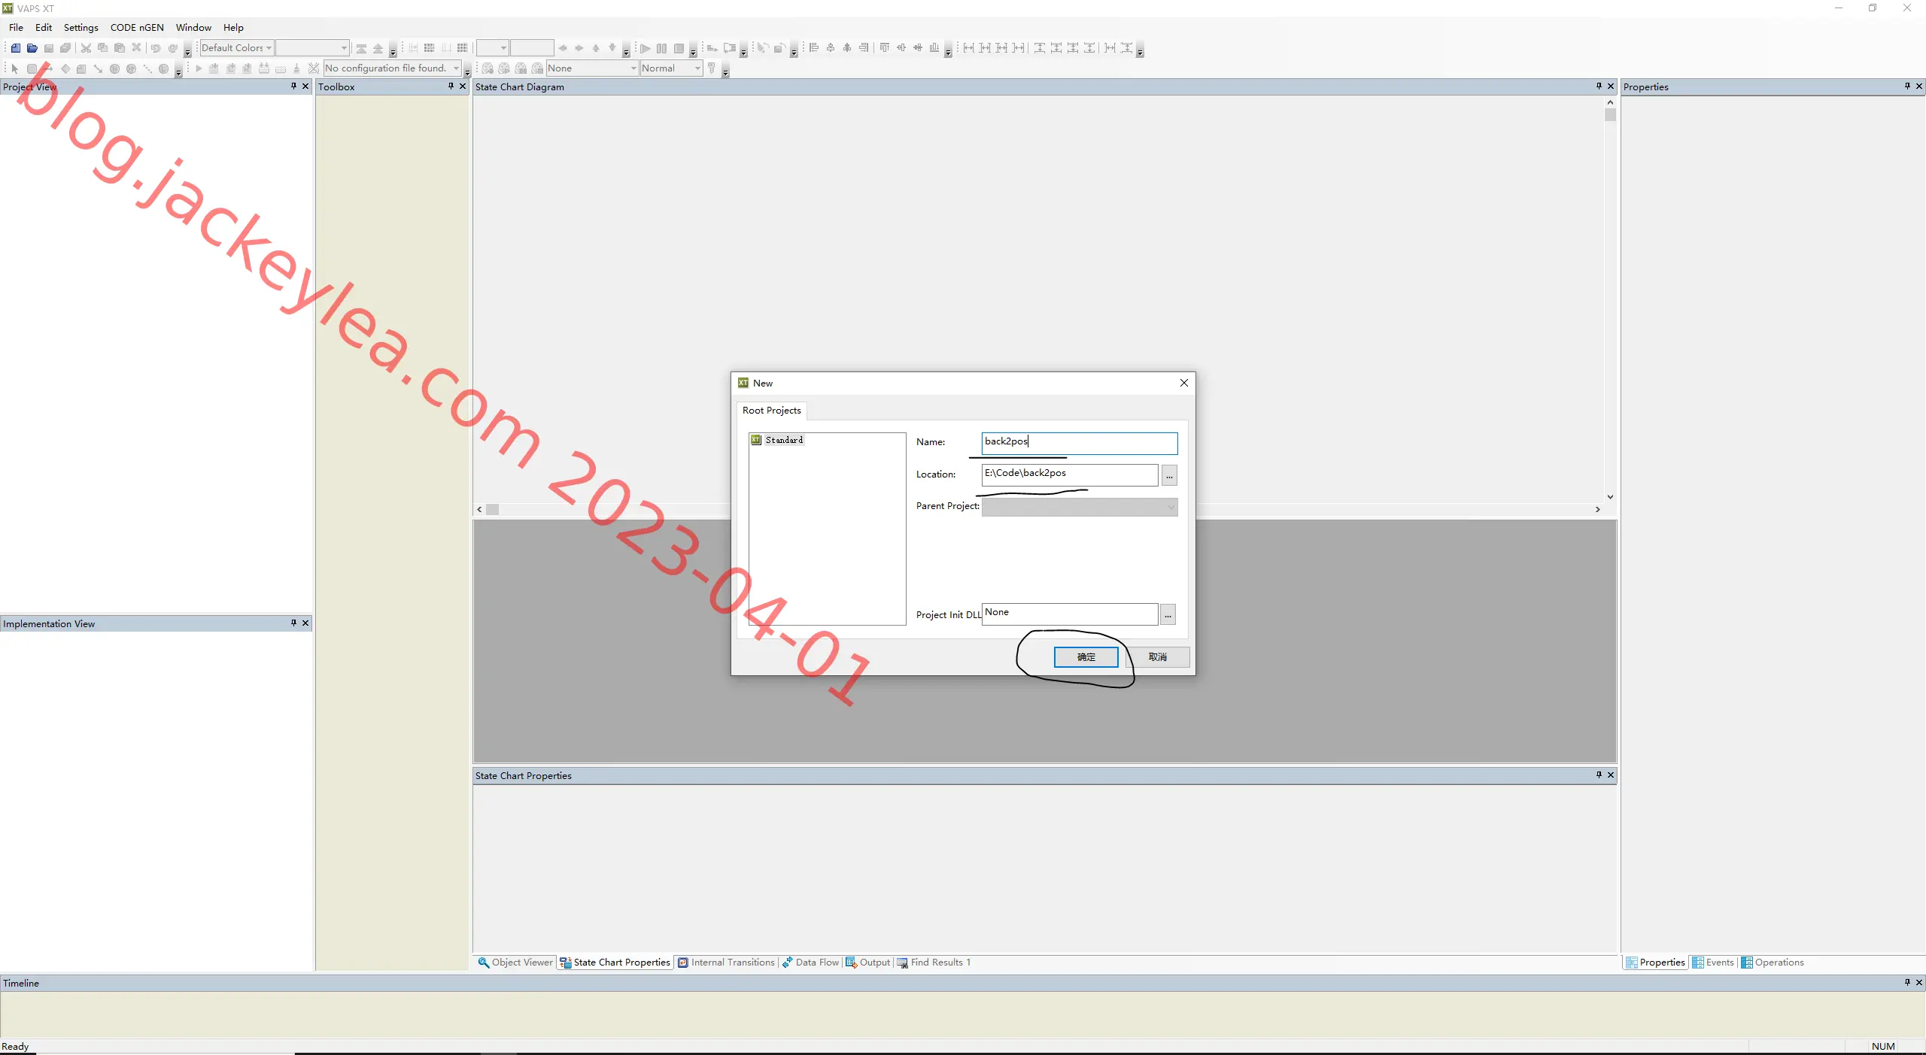Open the CODE nGEN menu
This screenshot has width=1926, height=1055.
137,28
